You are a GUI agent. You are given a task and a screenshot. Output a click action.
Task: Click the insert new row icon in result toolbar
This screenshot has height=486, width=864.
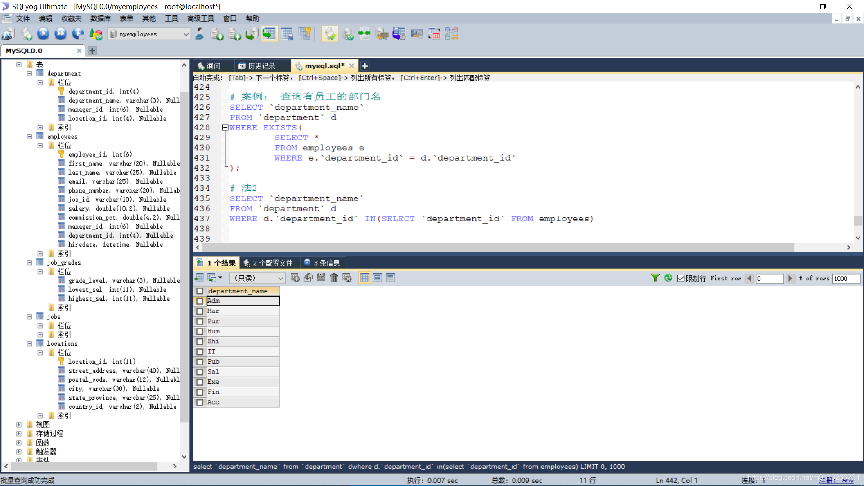tap(295, 278)
